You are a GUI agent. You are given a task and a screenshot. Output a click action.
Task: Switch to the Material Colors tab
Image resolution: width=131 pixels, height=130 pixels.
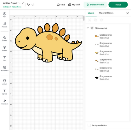[106, 13]
